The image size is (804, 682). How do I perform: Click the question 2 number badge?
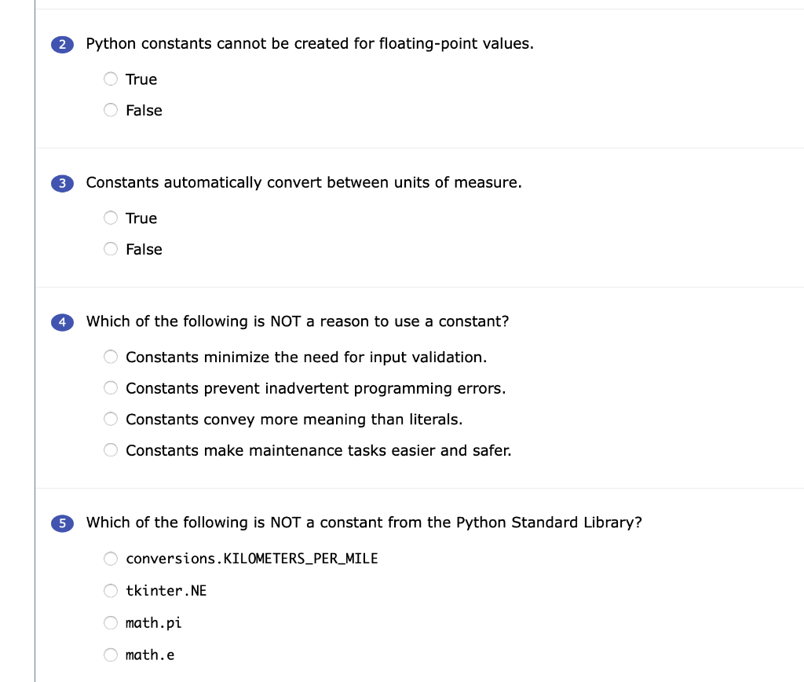click(x=62, y=44)
